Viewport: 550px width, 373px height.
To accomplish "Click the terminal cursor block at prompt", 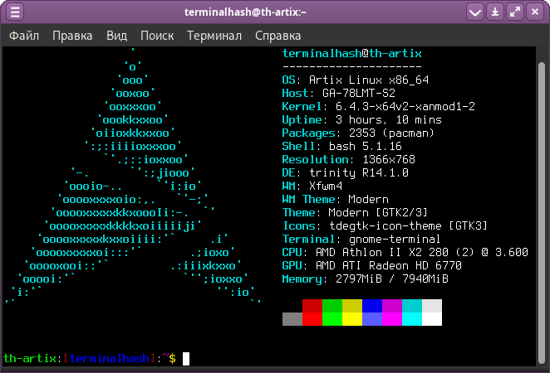I will [186, 359].
